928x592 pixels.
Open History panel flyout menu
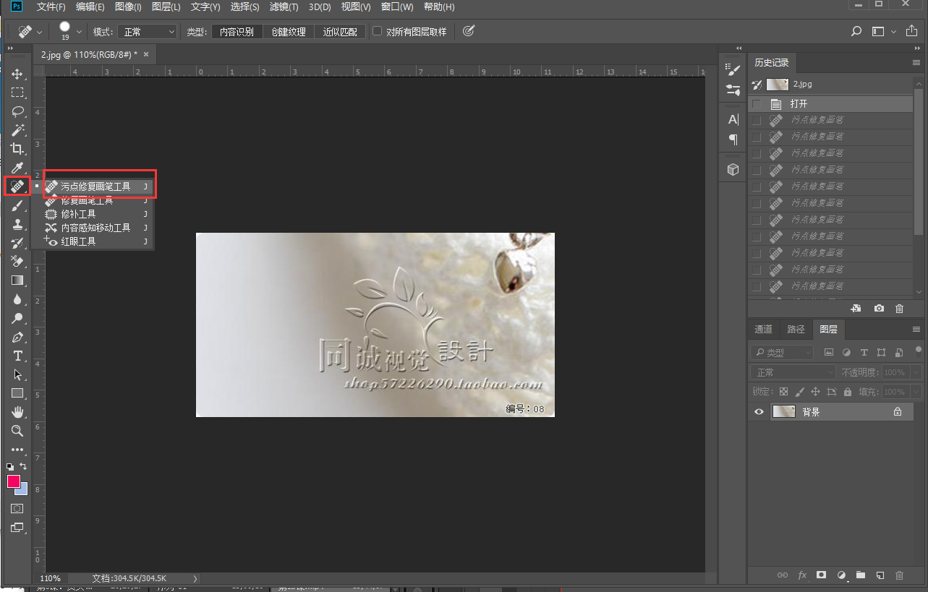pyautogui.click(x=916, y=63)
